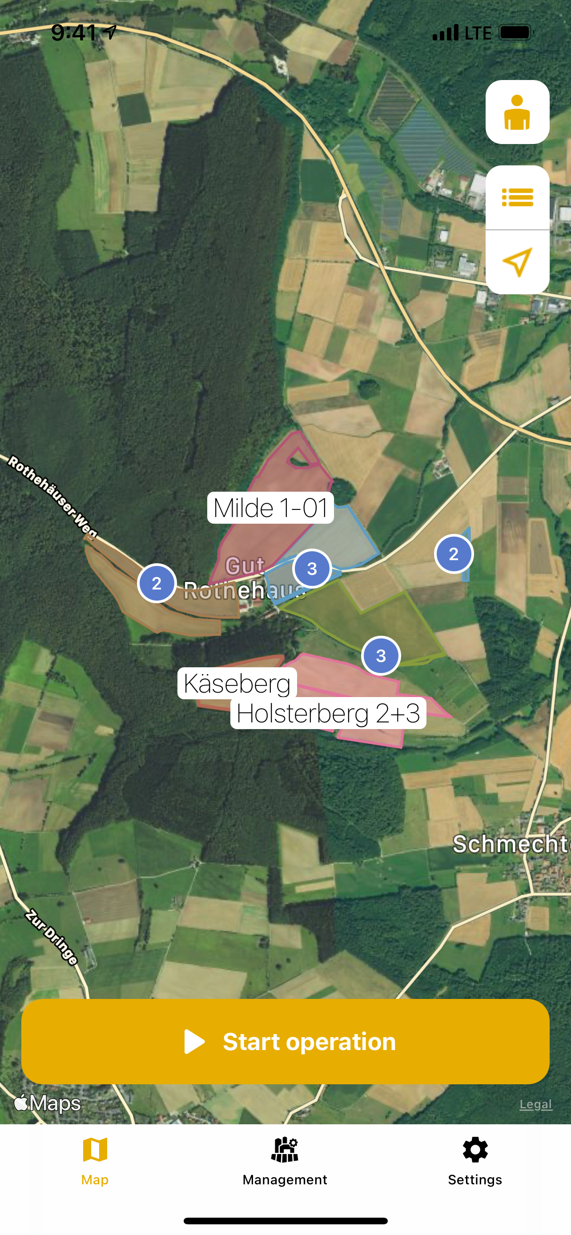Tap the Apple Maps logo
571x1235 pixels.
click(x=48, y=1103)
